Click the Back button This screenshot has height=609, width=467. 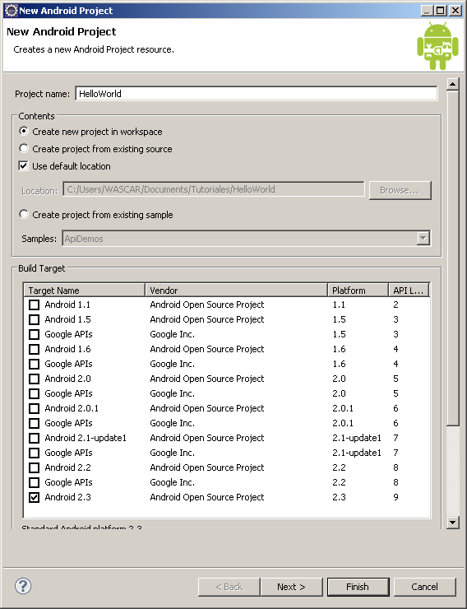[x=229, y=587]
